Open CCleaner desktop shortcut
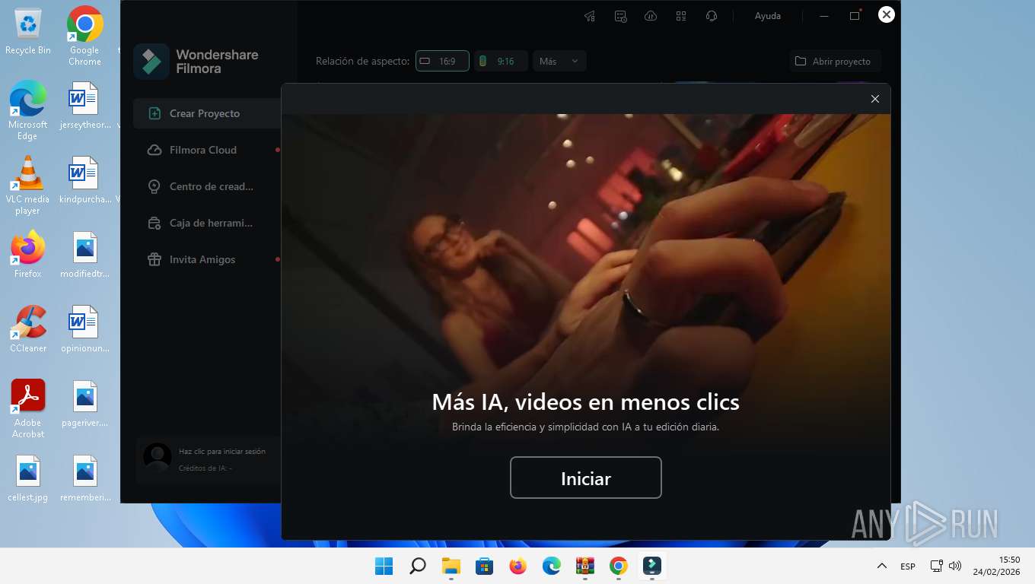This screenshot has height=584, width=1035. (x=28, y=328)
